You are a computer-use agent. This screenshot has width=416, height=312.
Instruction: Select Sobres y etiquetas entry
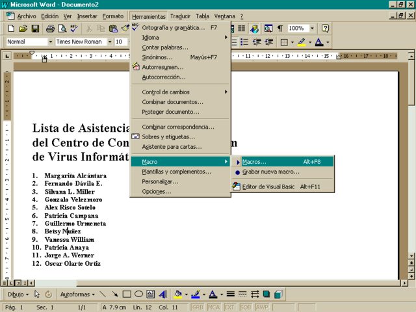pos(181,137)
